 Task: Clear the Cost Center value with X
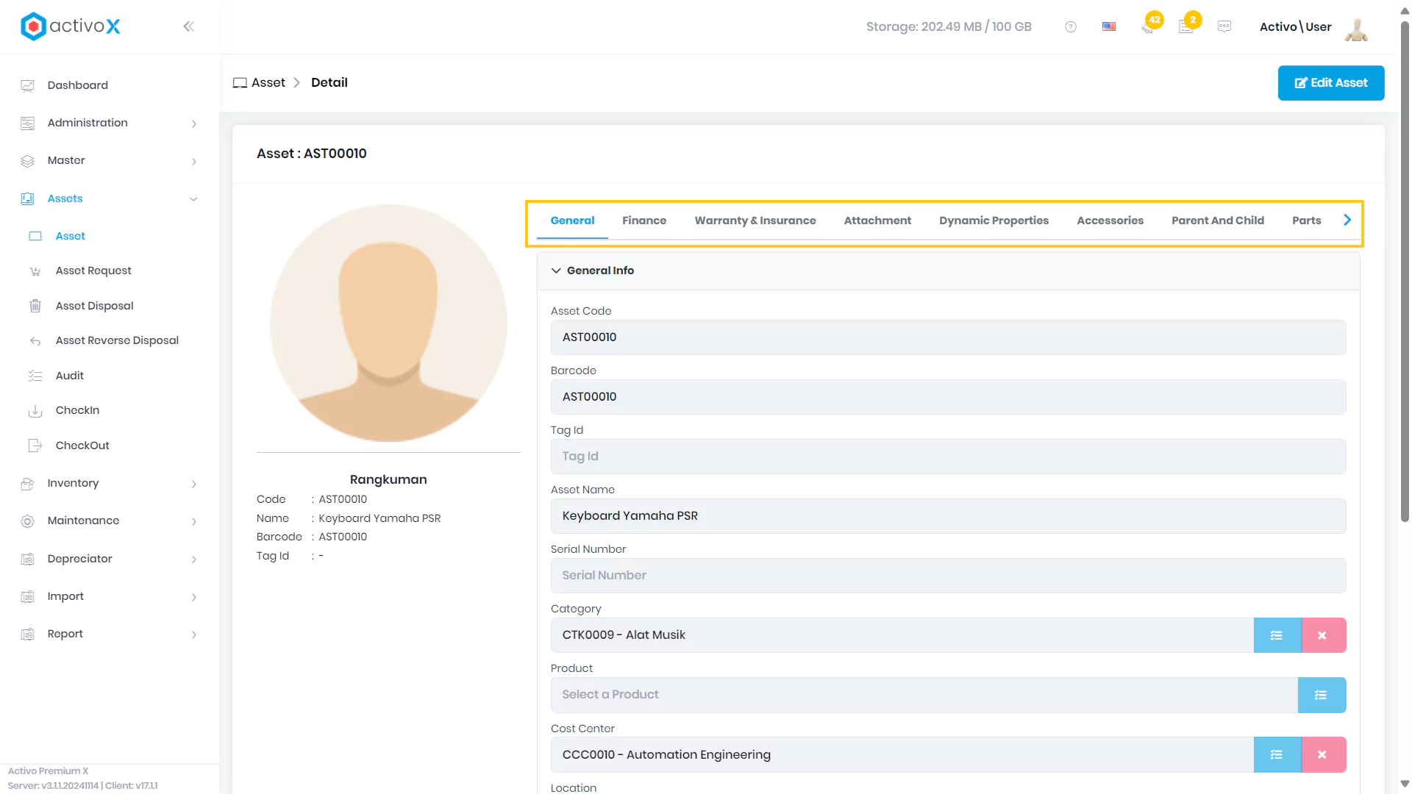click(1322, 754)
